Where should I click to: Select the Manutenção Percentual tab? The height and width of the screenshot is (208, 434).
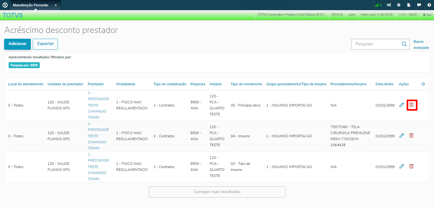(x=35, y=5)
